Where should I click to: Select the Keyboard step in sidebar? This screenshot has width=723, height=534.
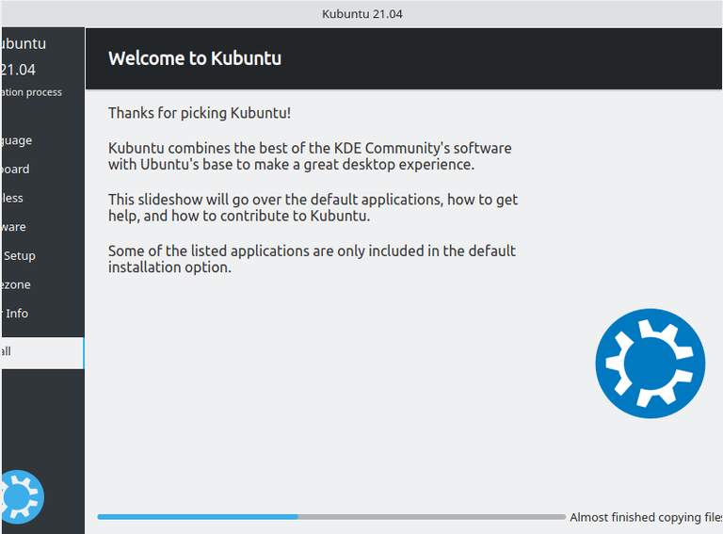pos(15,170)
